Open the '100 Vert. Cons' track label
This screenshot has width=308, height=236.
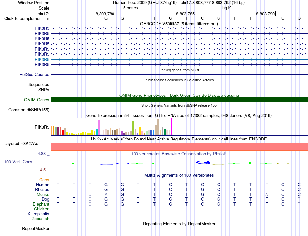[x=18, y=162]
